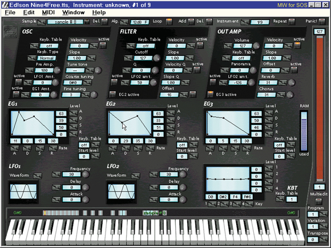Click EG1 Attack rate edit button
The height and width of the screenshot is (248, 331).
(15, 148)
